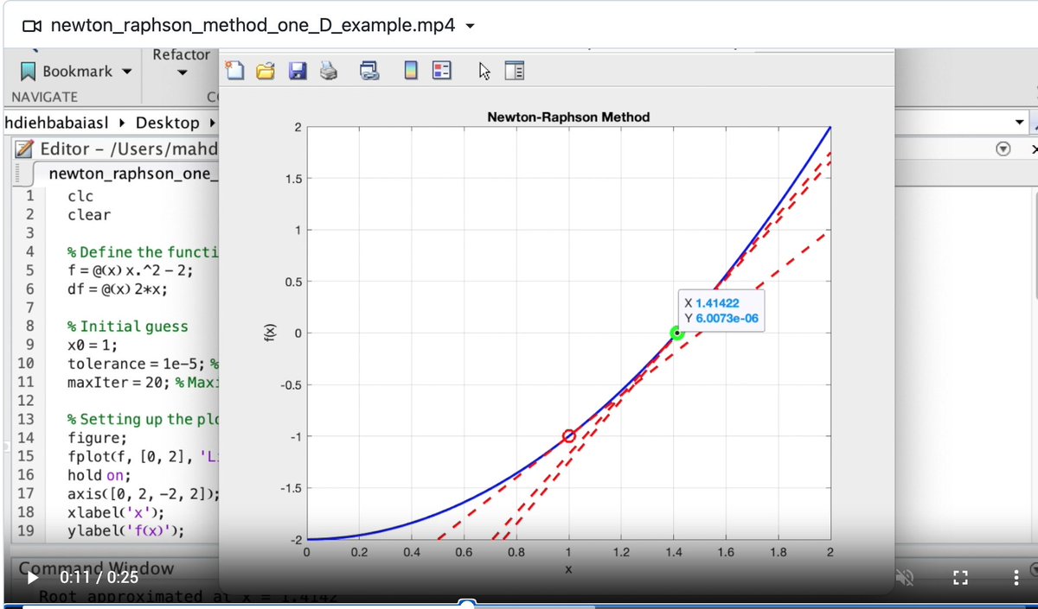The width and height of the screenshot is (1038, 609).
Task: Click the hdiehbabaiasl folder in path breadcrumb
Action: [x=58, y=122]
